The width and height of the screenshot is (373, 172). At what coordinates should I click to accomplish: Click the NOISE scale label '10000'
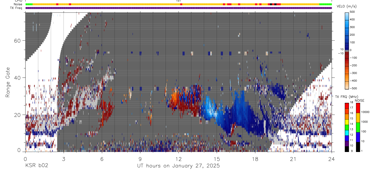click(365, 112)
